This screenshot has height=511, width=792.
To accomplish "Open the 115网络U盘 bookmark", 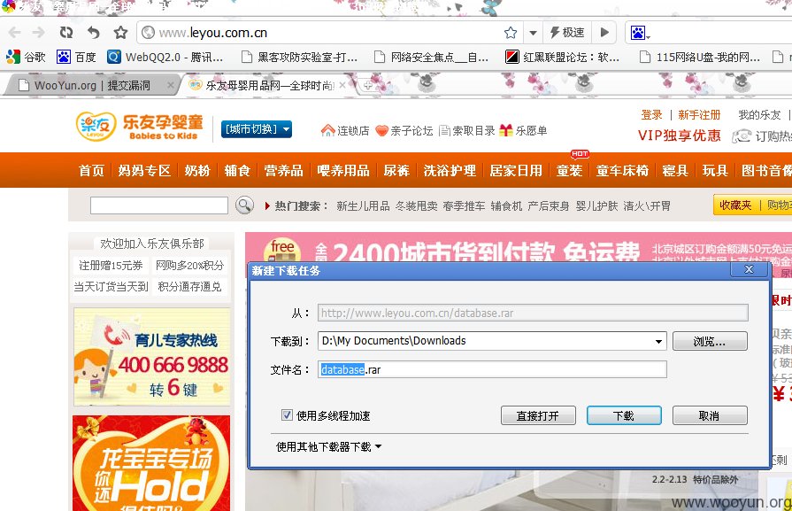I will (700, 57).
